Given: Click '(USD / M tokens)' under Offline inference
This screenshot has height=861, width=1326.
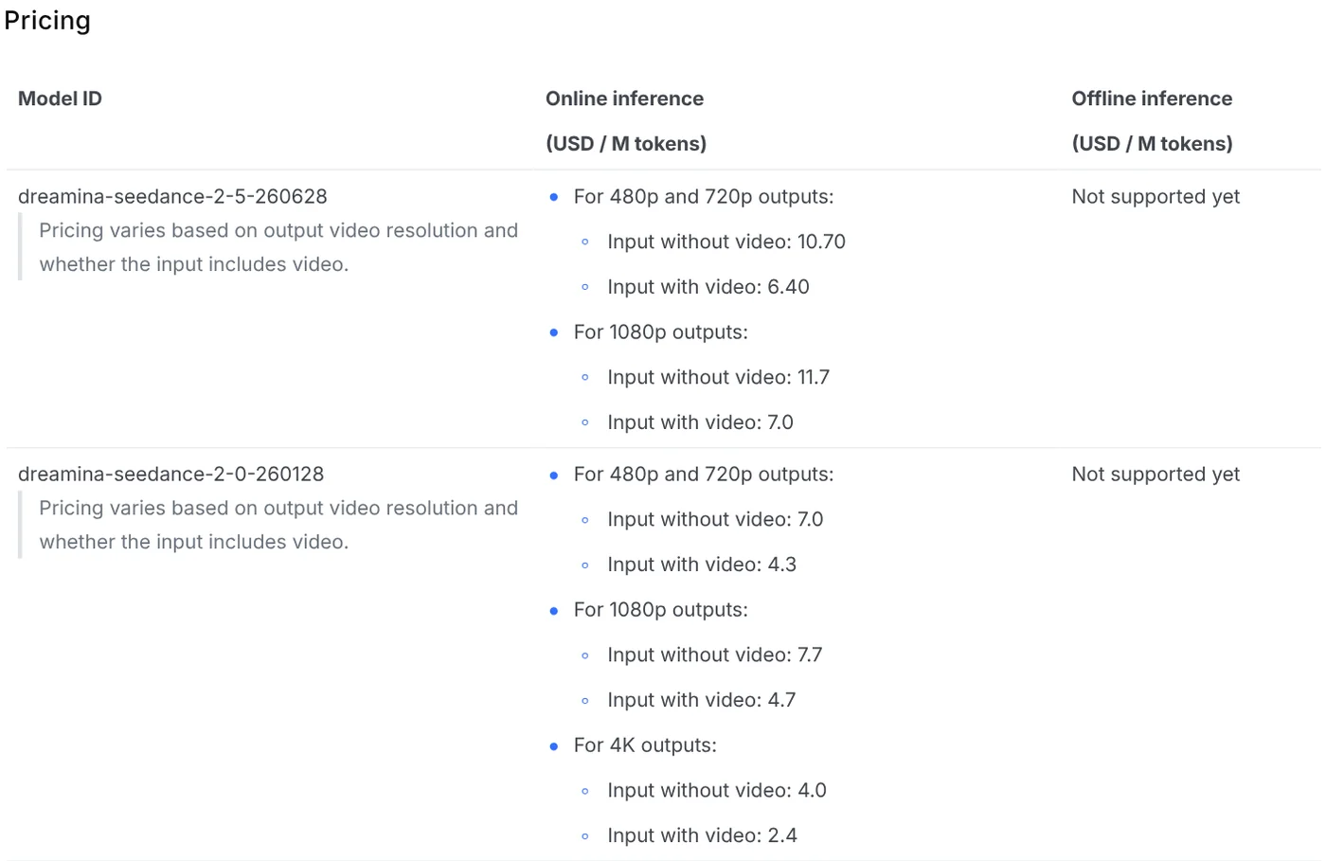Looking at the screenshot, I should point(1153,144).
